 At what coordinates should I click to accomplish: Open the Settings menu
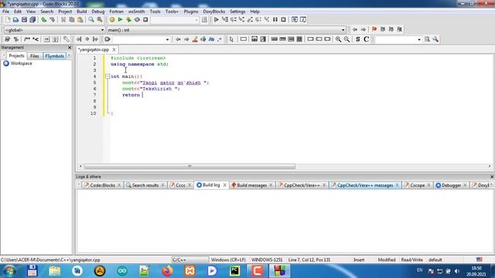(237, 12)
